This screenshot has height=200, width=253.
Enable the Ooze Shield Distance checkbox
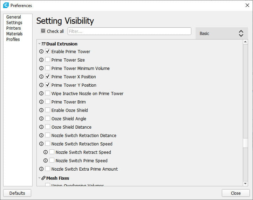pyautogui.click(x=48, y=127)
